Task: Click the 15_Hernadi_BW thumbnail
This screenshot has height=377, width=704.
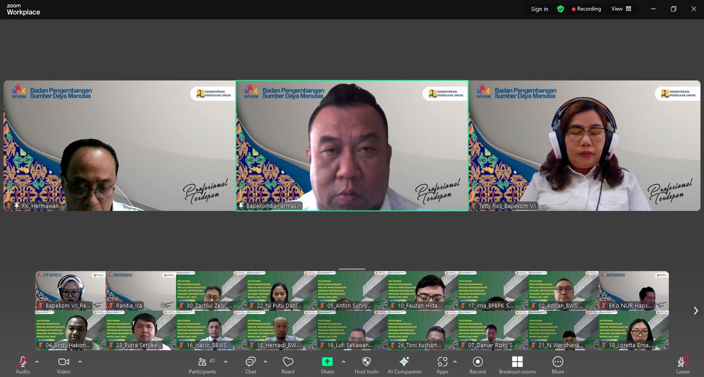Action: pos(282,330)
